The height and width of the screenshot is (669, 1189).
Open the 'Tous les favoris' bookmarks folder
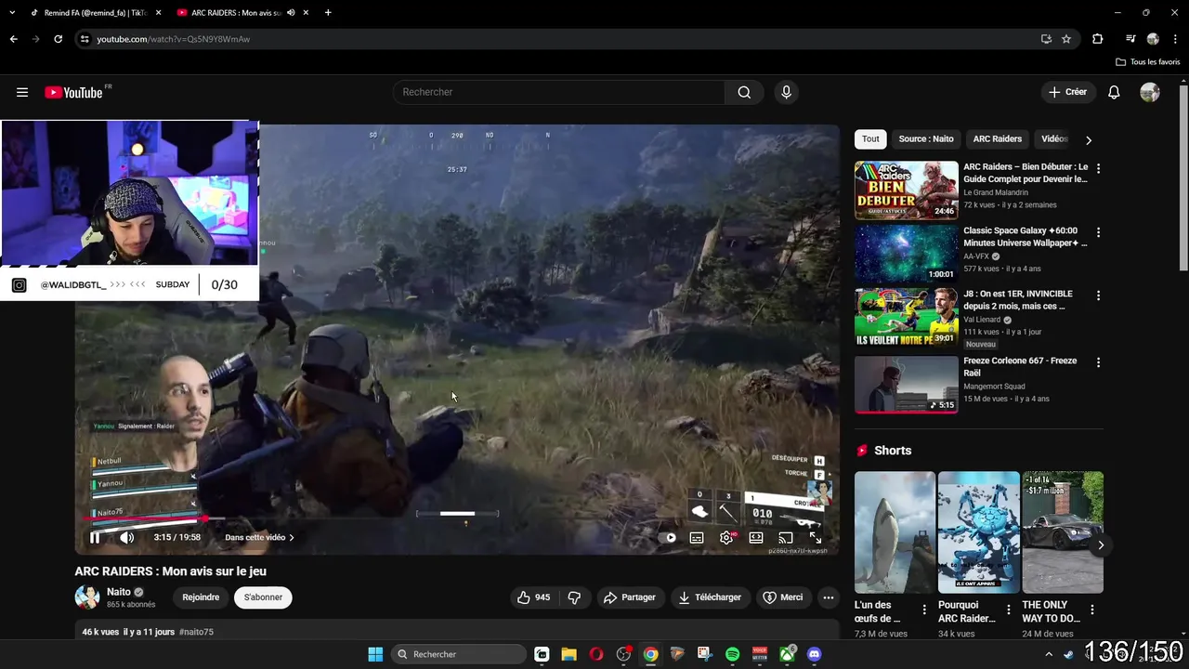(1148, 61)
